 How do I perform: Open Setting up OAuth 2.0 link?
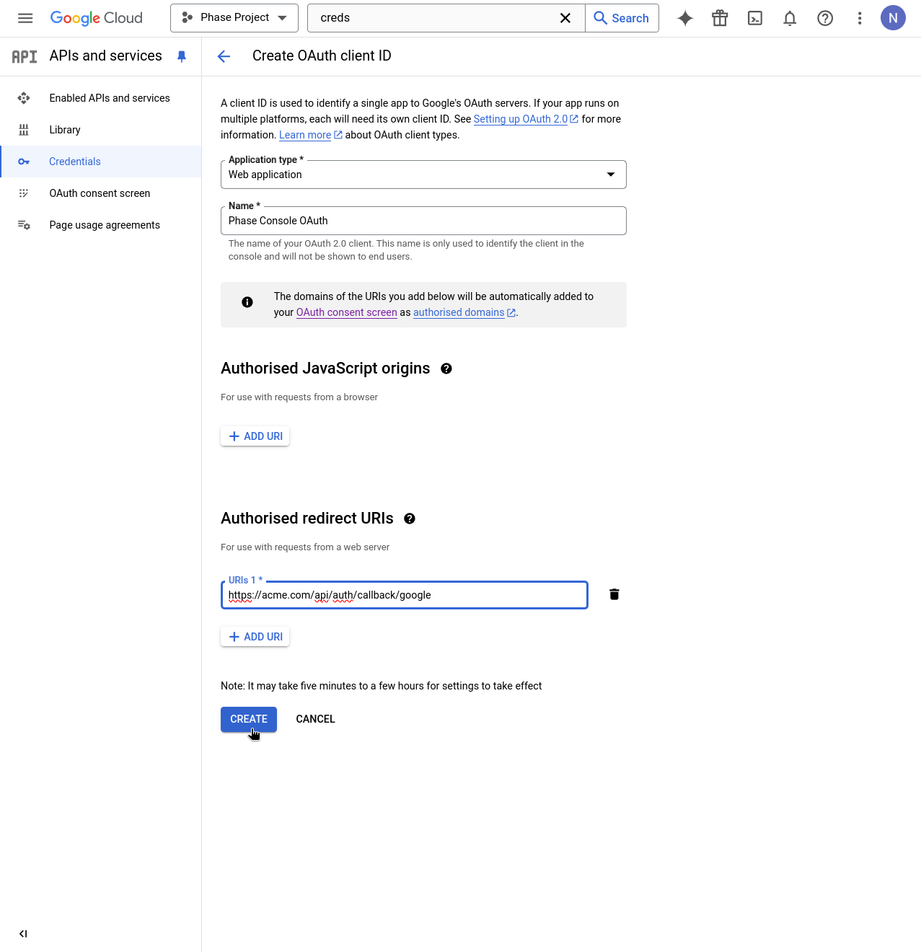point(526,119)
